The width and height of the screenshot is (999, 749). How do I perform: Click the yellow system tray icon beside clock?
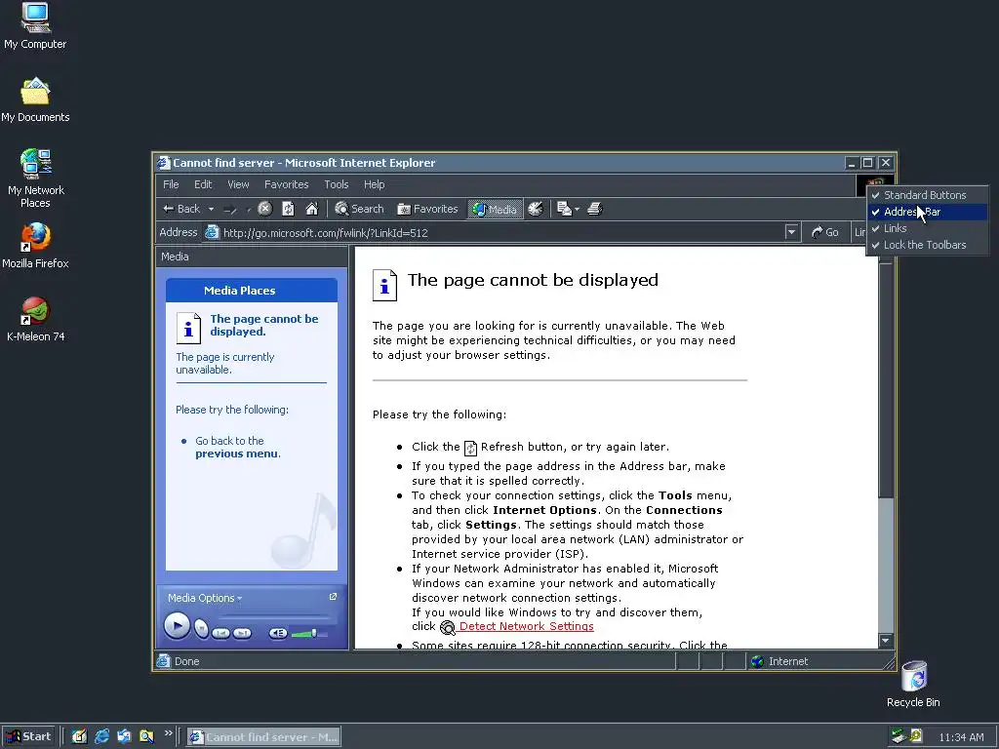click(x=915, y=736)
